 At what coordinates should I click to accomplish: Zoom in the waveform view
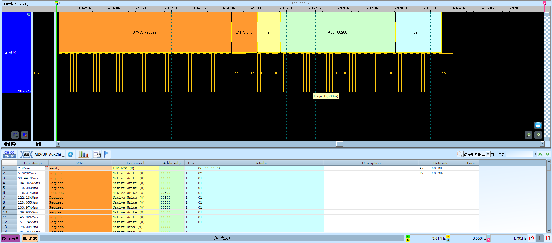[x=538, y=135]
